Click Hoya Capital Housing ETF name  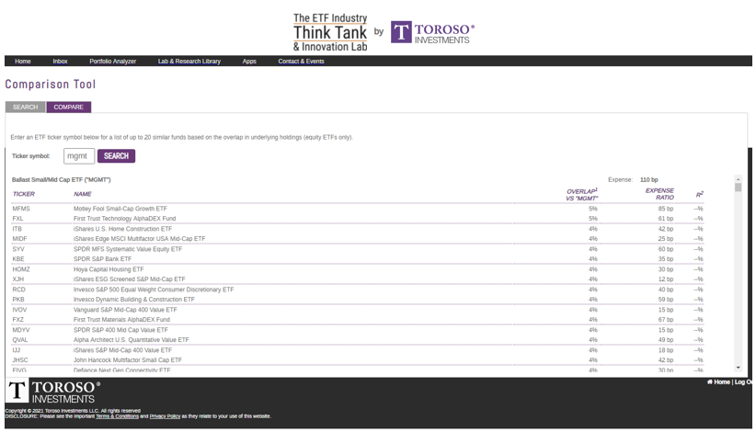tap(109, 269)
